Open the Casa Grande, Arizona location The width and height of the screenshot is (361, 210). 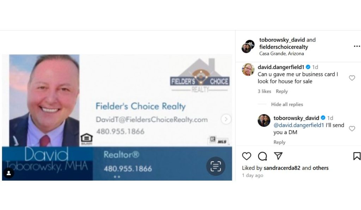click(x=282, y=53)
